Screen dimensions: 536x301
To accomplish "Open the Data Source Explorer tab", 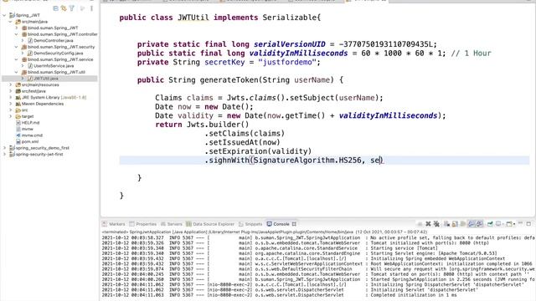I will tap(210, 224).
